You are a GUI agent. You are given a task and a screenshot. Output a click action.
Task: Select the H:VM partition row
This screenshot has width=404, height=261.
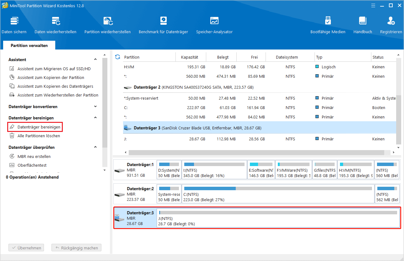tap(259, 67)
